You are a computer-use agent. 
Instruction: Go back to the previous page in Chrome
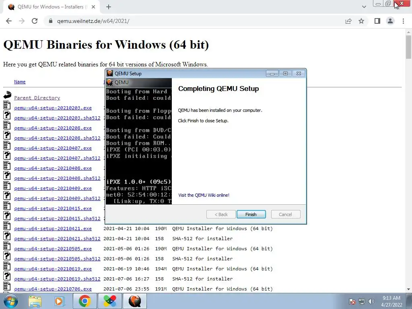9,21
